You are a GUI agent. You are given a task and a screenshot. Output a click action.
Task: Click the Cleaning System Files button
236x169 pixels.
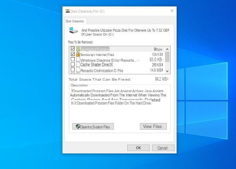tap(93, 127)
